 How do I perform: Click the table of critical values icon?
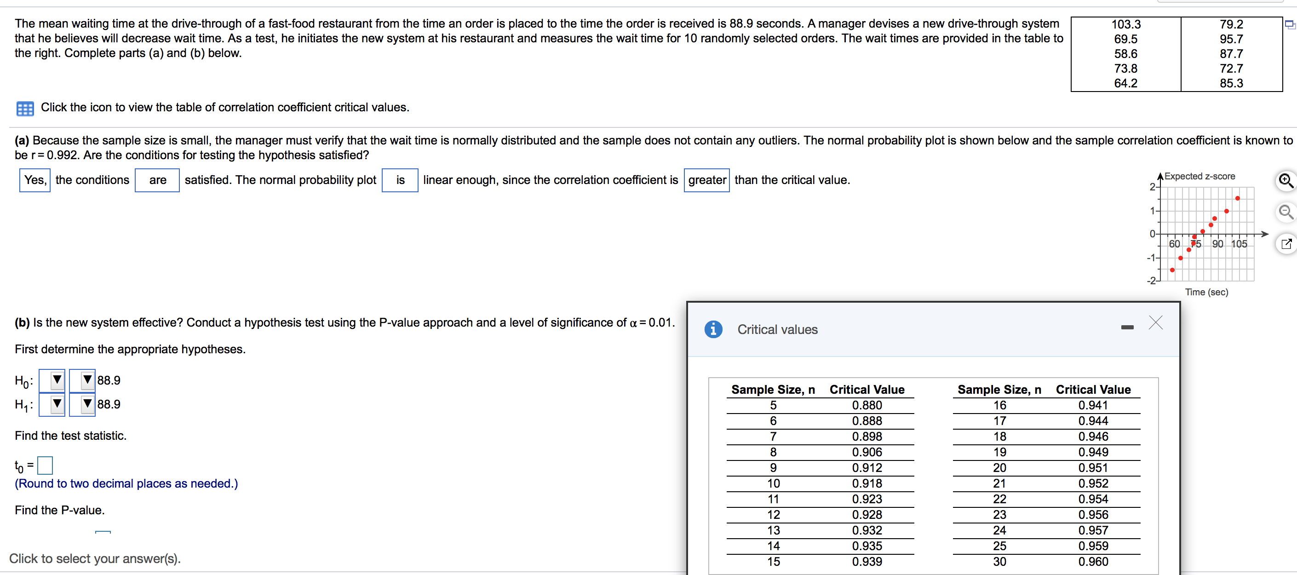click(x=19, y=115)
